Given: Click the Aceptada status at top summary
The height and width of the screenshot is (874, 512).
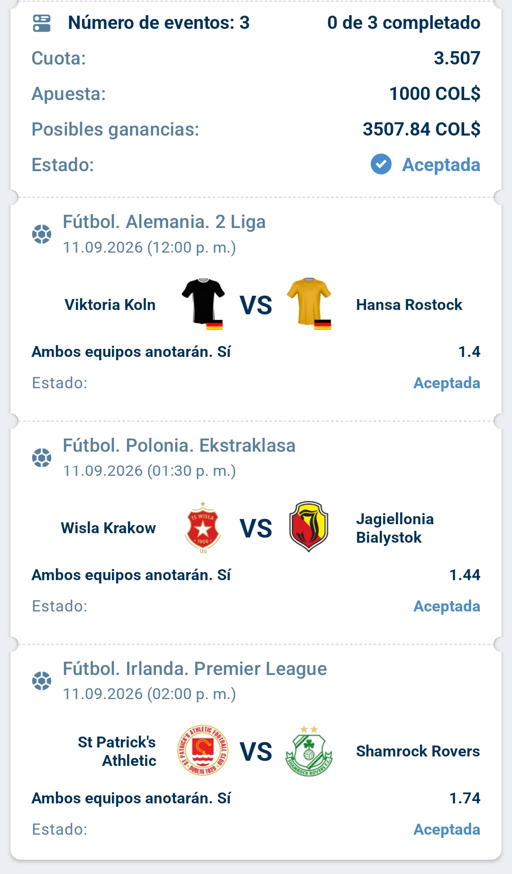Looking at the screenshot, I should pos(441,165).
